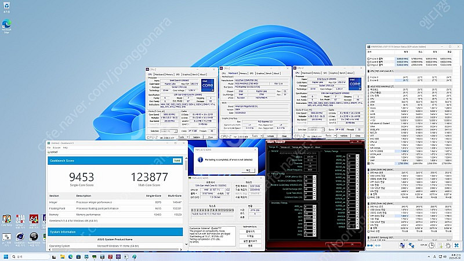Click OK button in MemTweakIt

[352, 245]
